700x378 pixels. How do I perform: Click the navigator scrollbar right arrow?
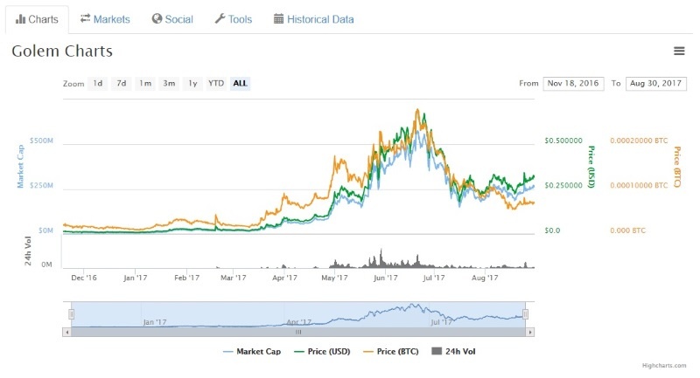(530, 332)
